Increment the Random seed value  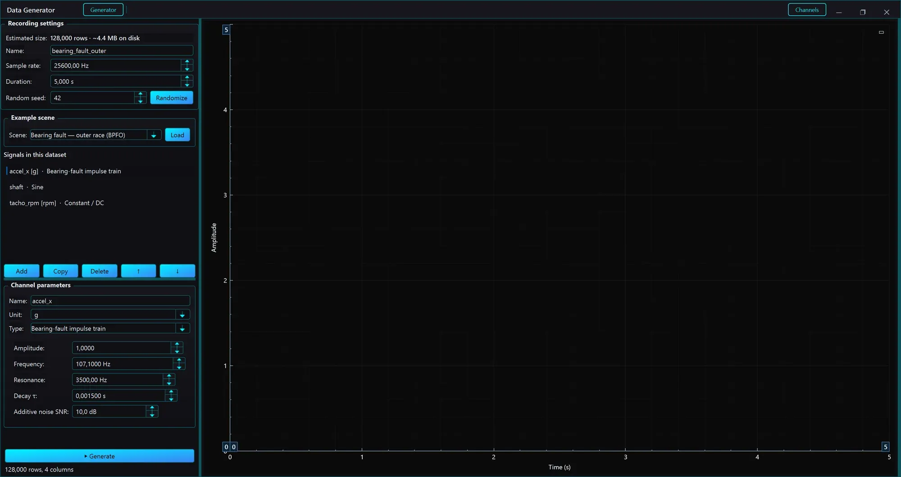pyautogui.click(x=141, y=94)
